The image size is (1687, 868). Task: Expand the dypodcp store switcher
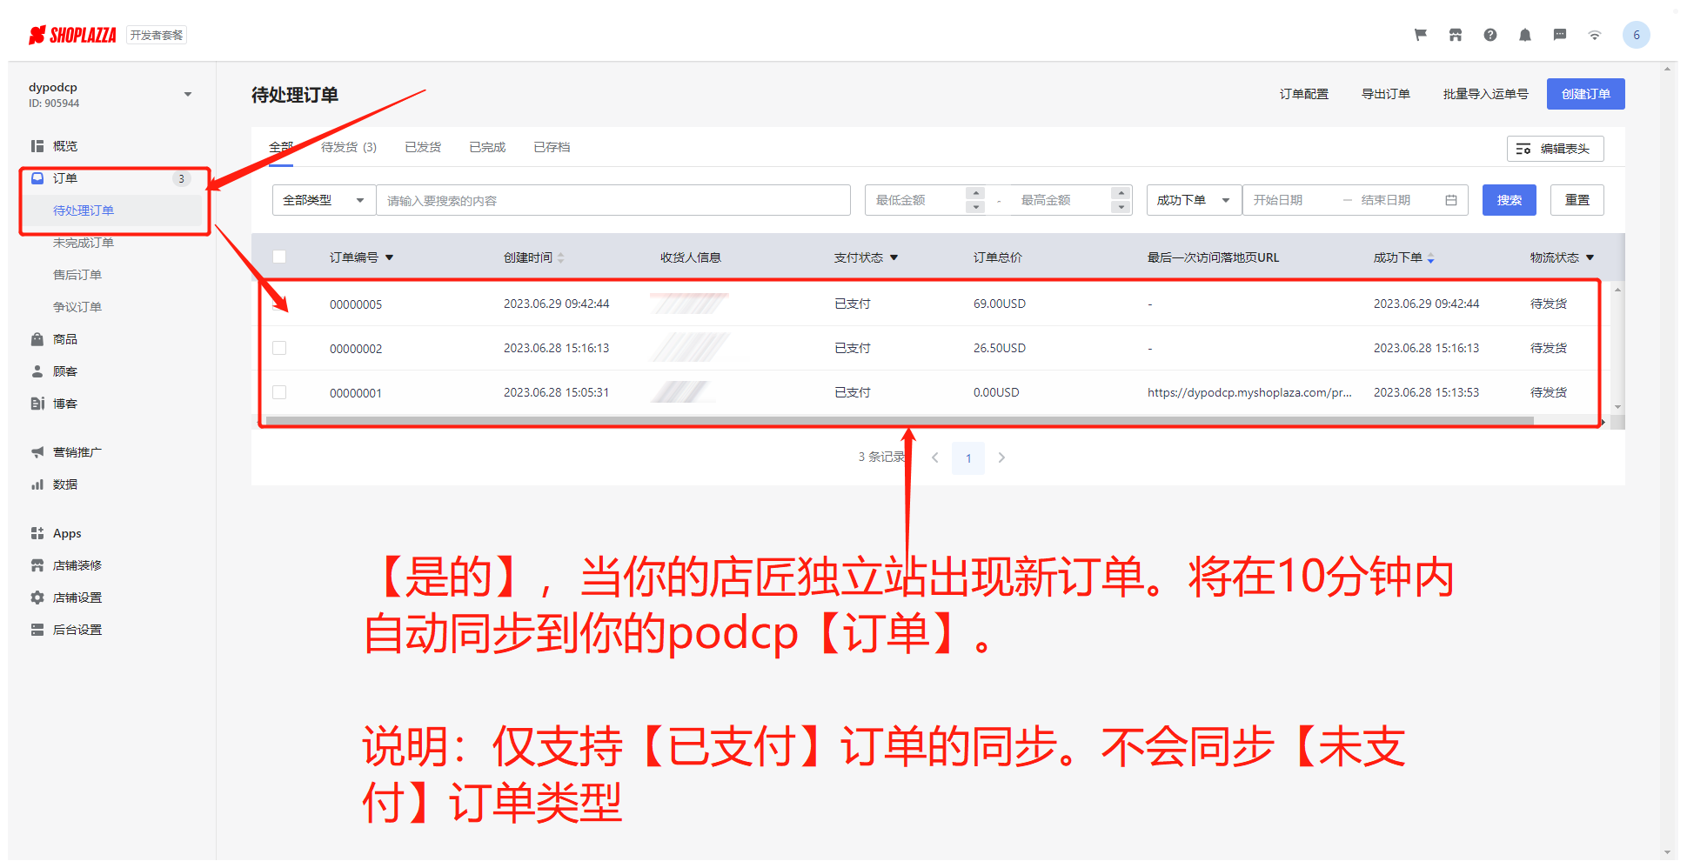pos(188,94)
